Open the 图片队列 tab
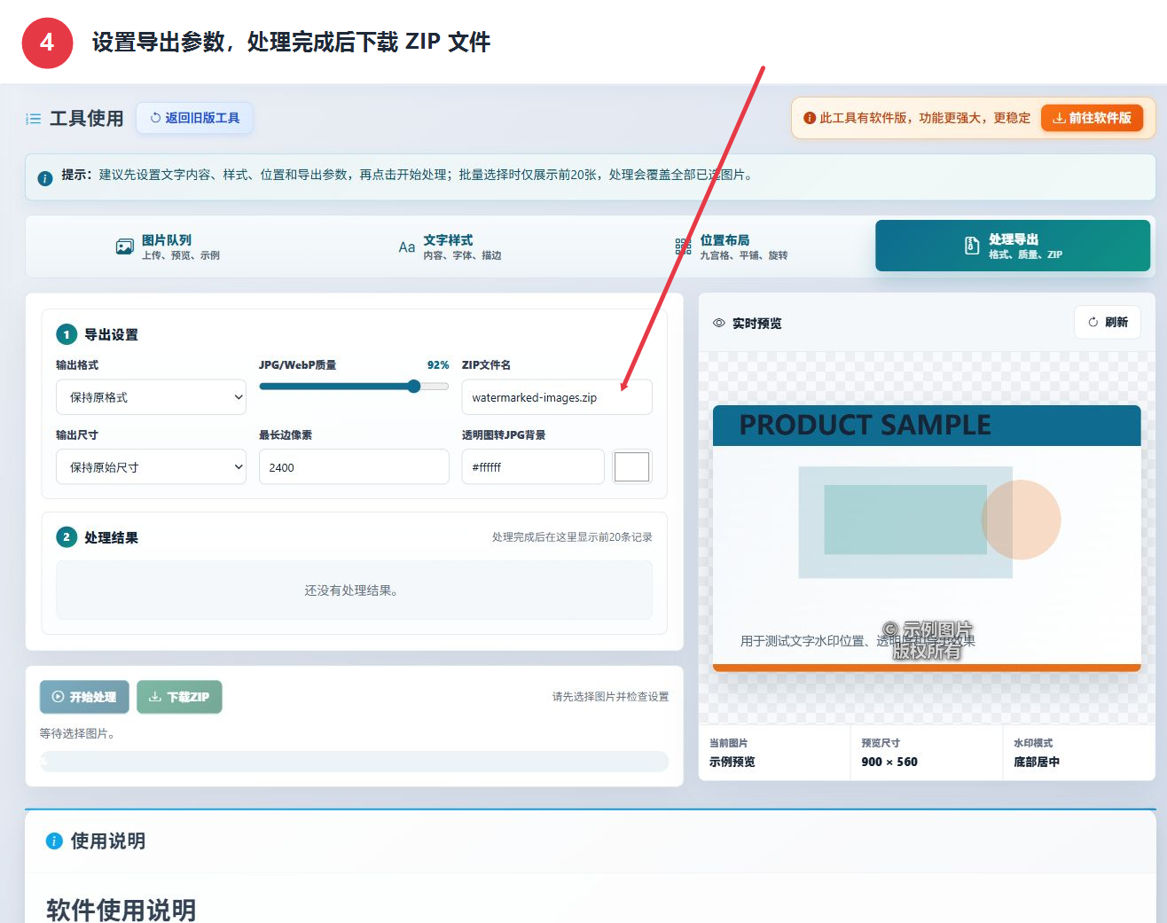 [x=168, y=246]
